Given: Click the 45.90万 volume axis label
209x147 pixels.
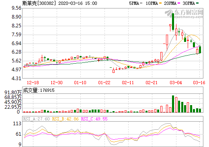Looking at the screenshot, I should [x=13, y=102].
